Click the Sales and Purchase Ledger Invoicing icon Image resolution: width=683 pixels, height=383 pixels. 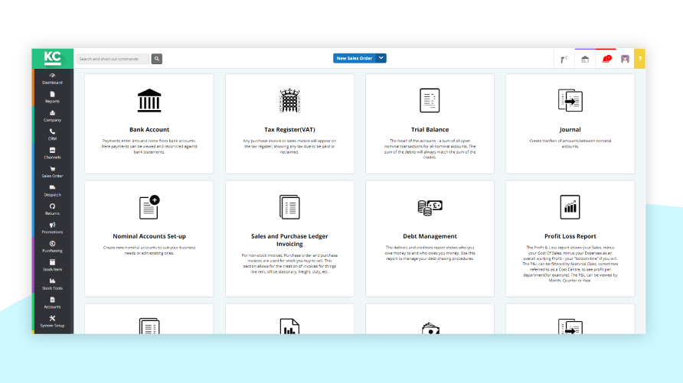pyautogui.click(x=289, y=207)
